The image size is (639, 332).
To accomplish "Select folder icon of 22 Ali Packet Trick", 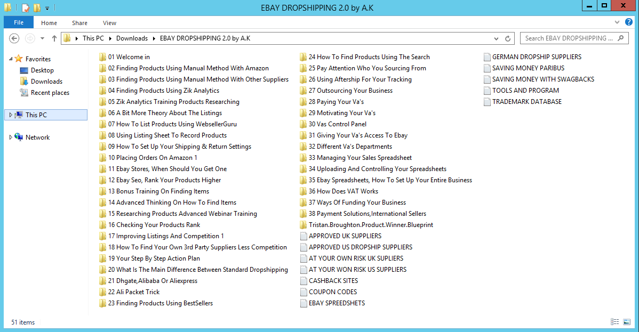I will [103, 291].
